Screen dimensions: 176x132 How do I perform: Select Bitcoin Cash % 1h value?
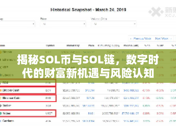point(146,91)
